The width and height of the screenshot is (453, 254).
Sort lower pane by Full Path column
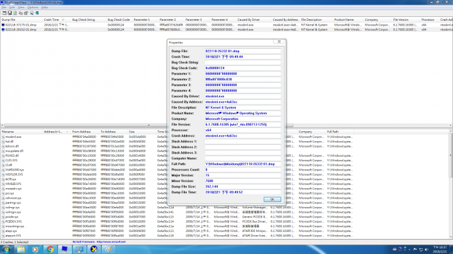(x=340, y=132)
